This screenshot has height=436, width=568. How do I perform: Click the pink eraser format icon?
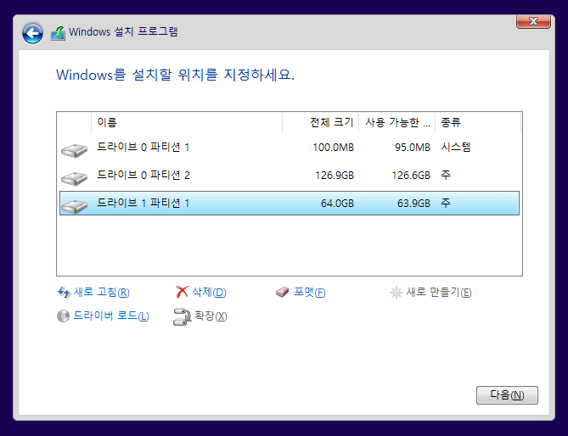[x=282, y=292]
